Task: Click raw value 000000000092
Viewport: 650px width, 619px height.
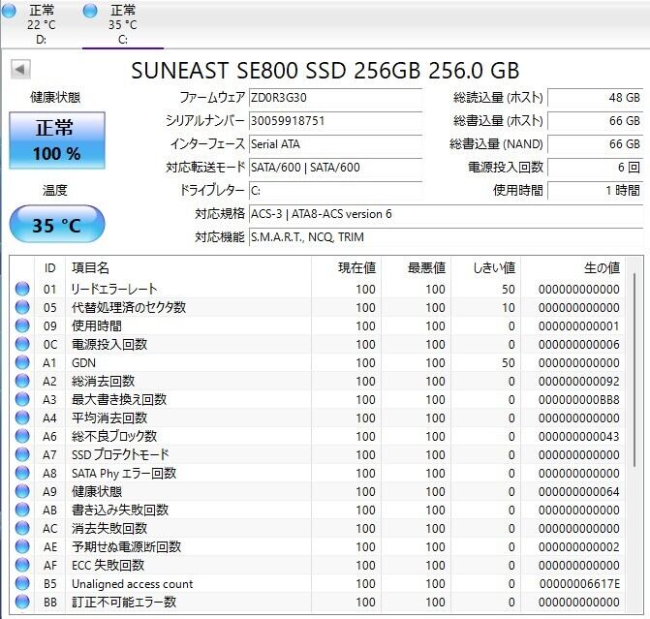Action: tap(579, 382)
